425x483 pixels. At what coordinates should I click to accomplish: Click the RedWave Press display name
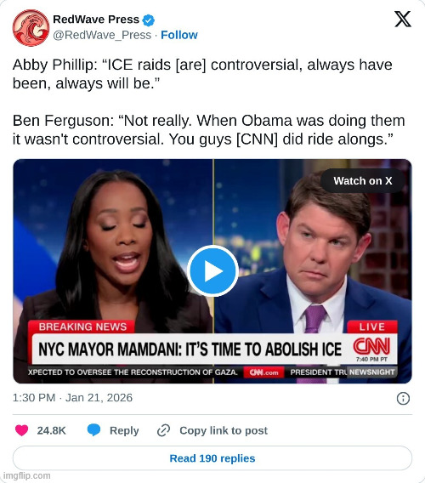pyautogui.click(x=96, y=20)
